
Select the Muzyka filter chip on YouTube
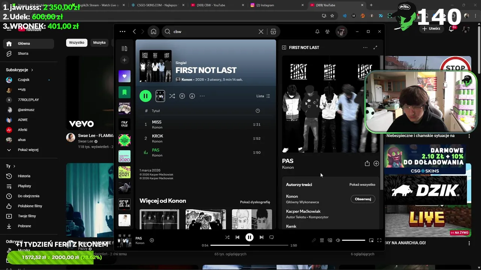click(x=99, y=43)
